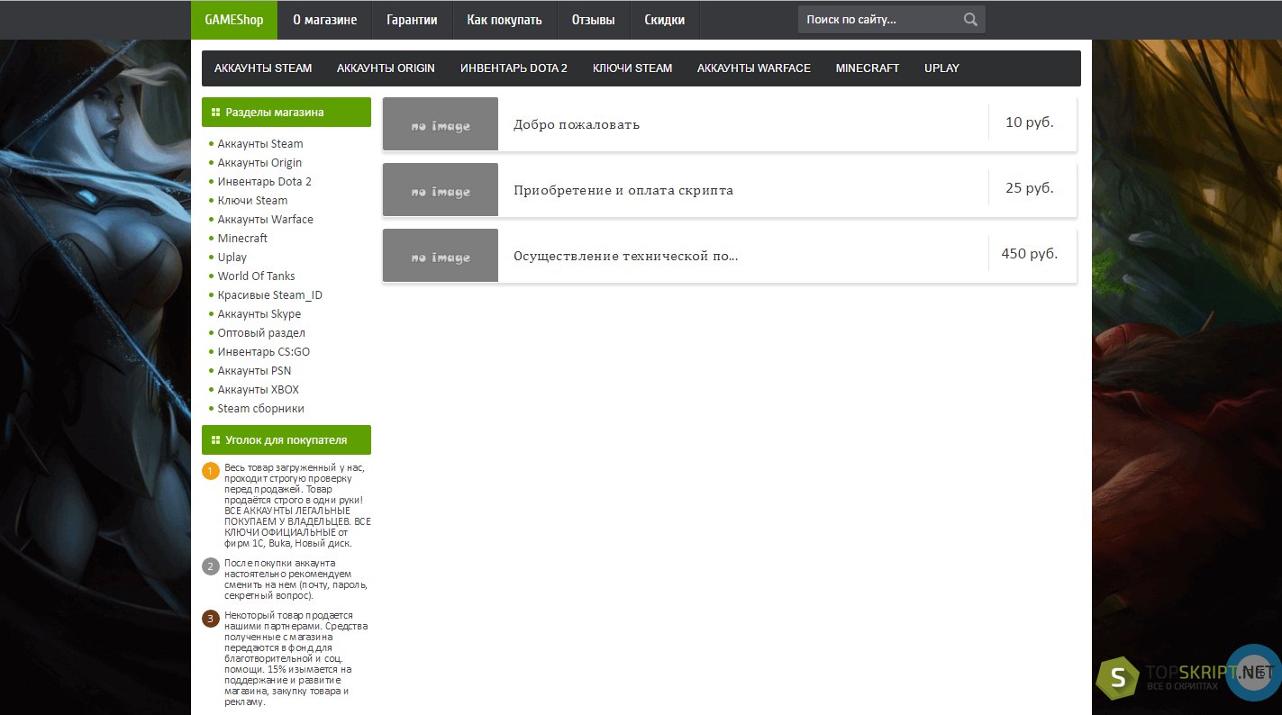Click the buyer note starting Весь товар загруженный
Screen dimensions: 1282x715
point(297,505)
